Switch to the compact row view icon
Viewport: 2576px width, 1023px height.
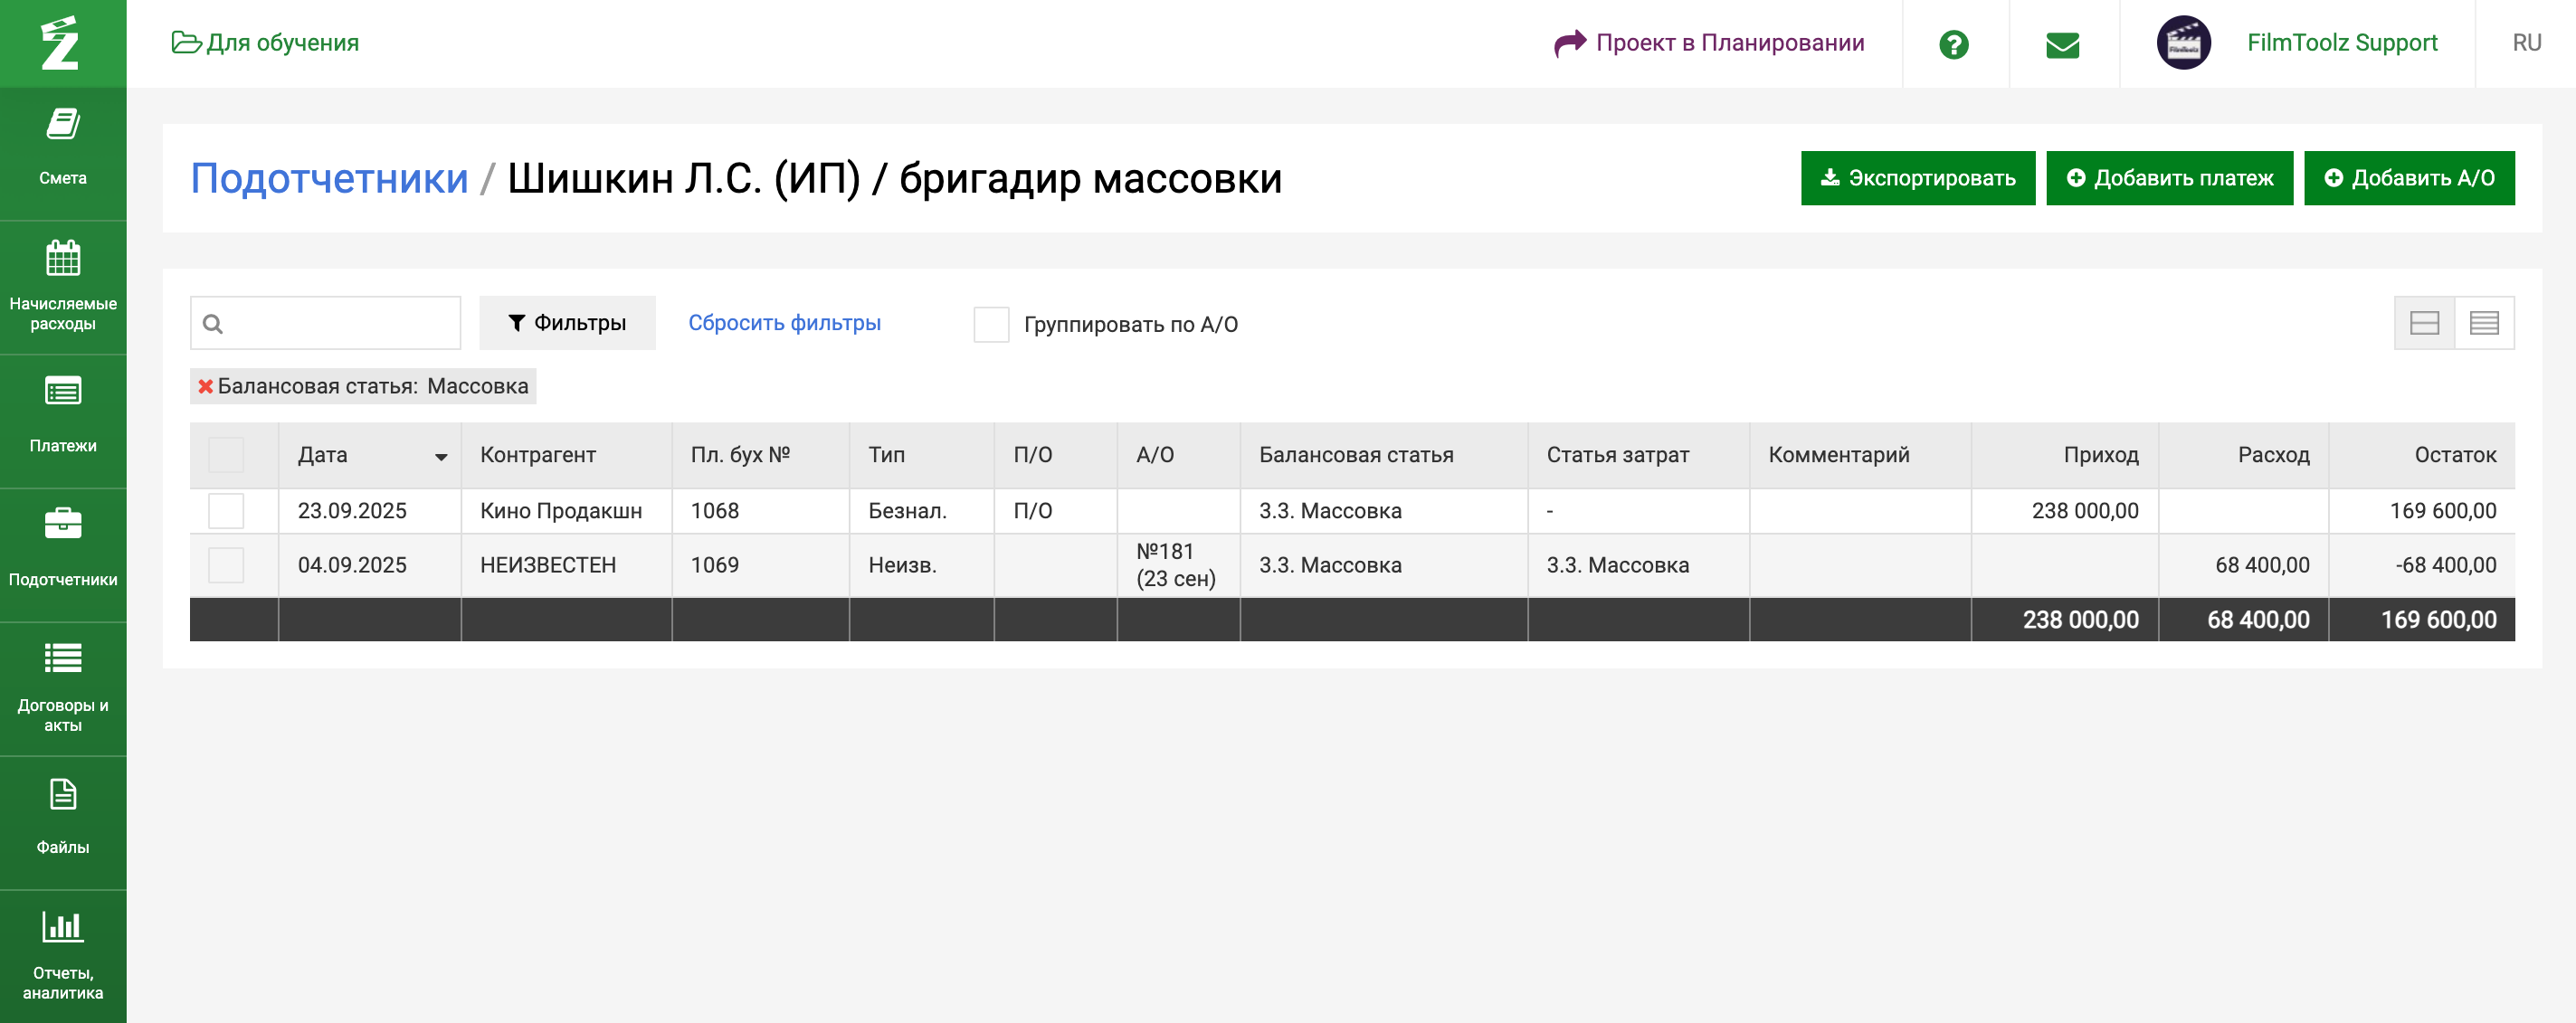click(x=2483, y=323)
